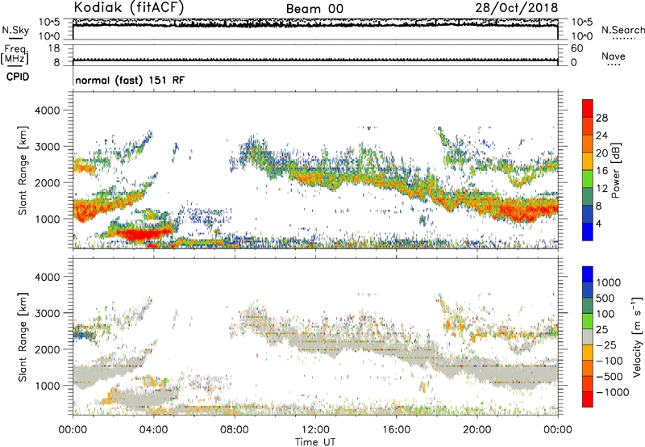Click the frequency panel black trace

[x=315, y=60]
